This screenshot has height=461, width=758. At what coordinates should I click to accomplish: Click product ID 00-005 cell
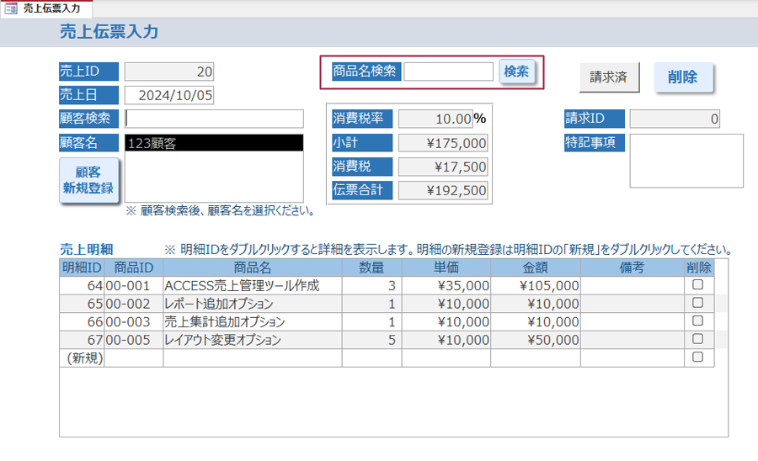(133, 340)
